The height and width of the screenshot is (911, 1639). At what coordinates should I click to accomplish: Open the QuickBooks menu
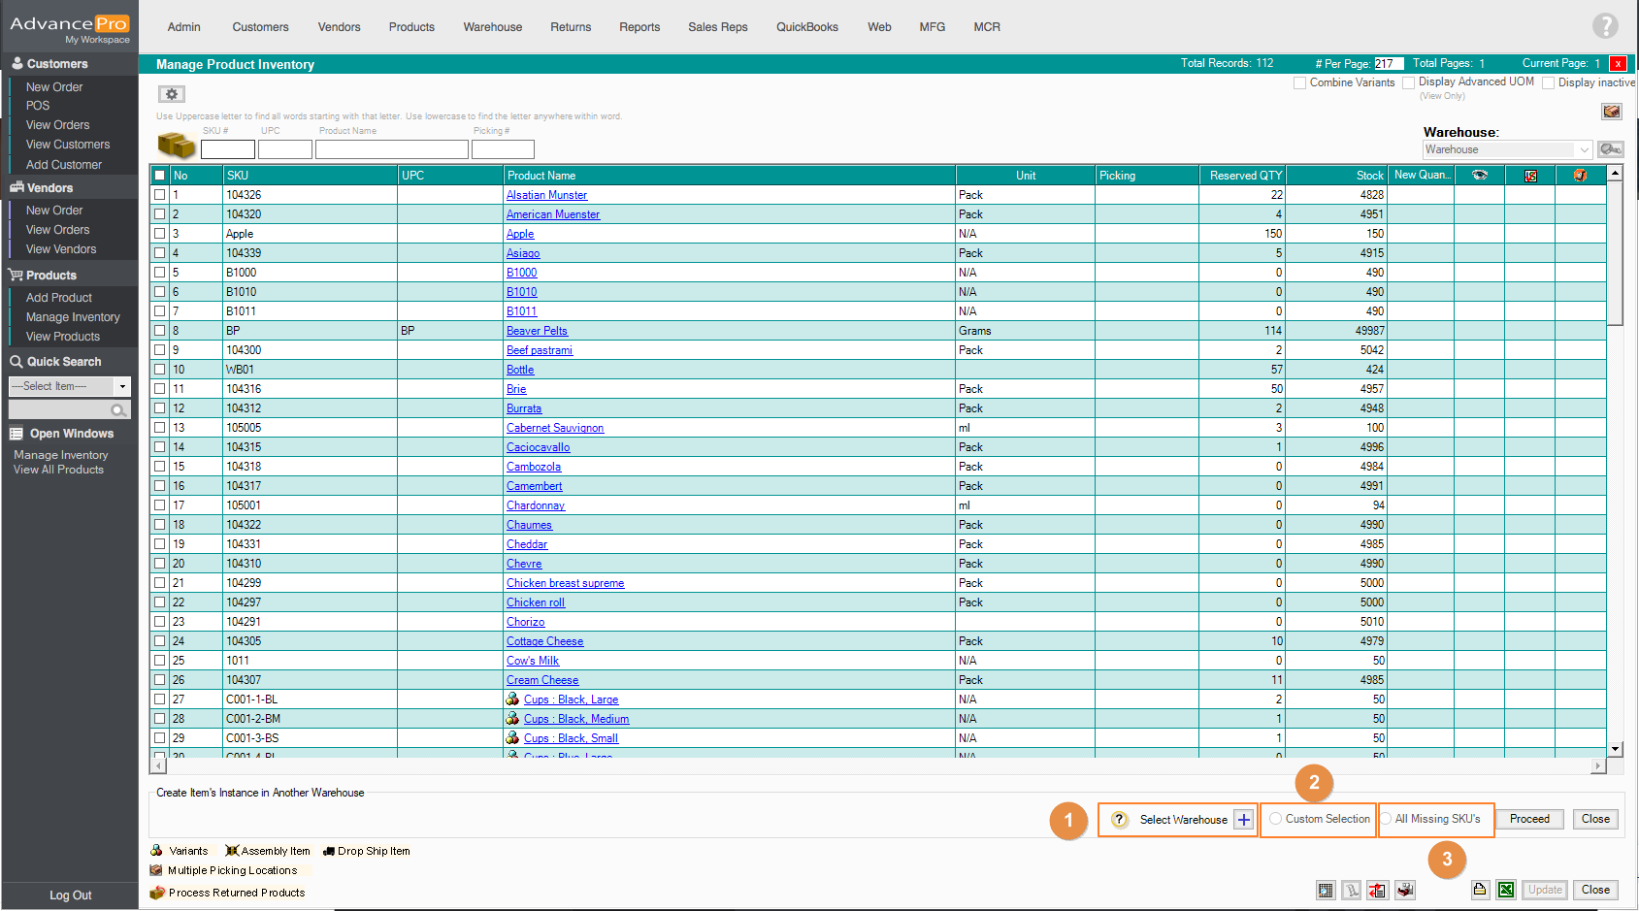pyautogui.click(x=806, y=27)
